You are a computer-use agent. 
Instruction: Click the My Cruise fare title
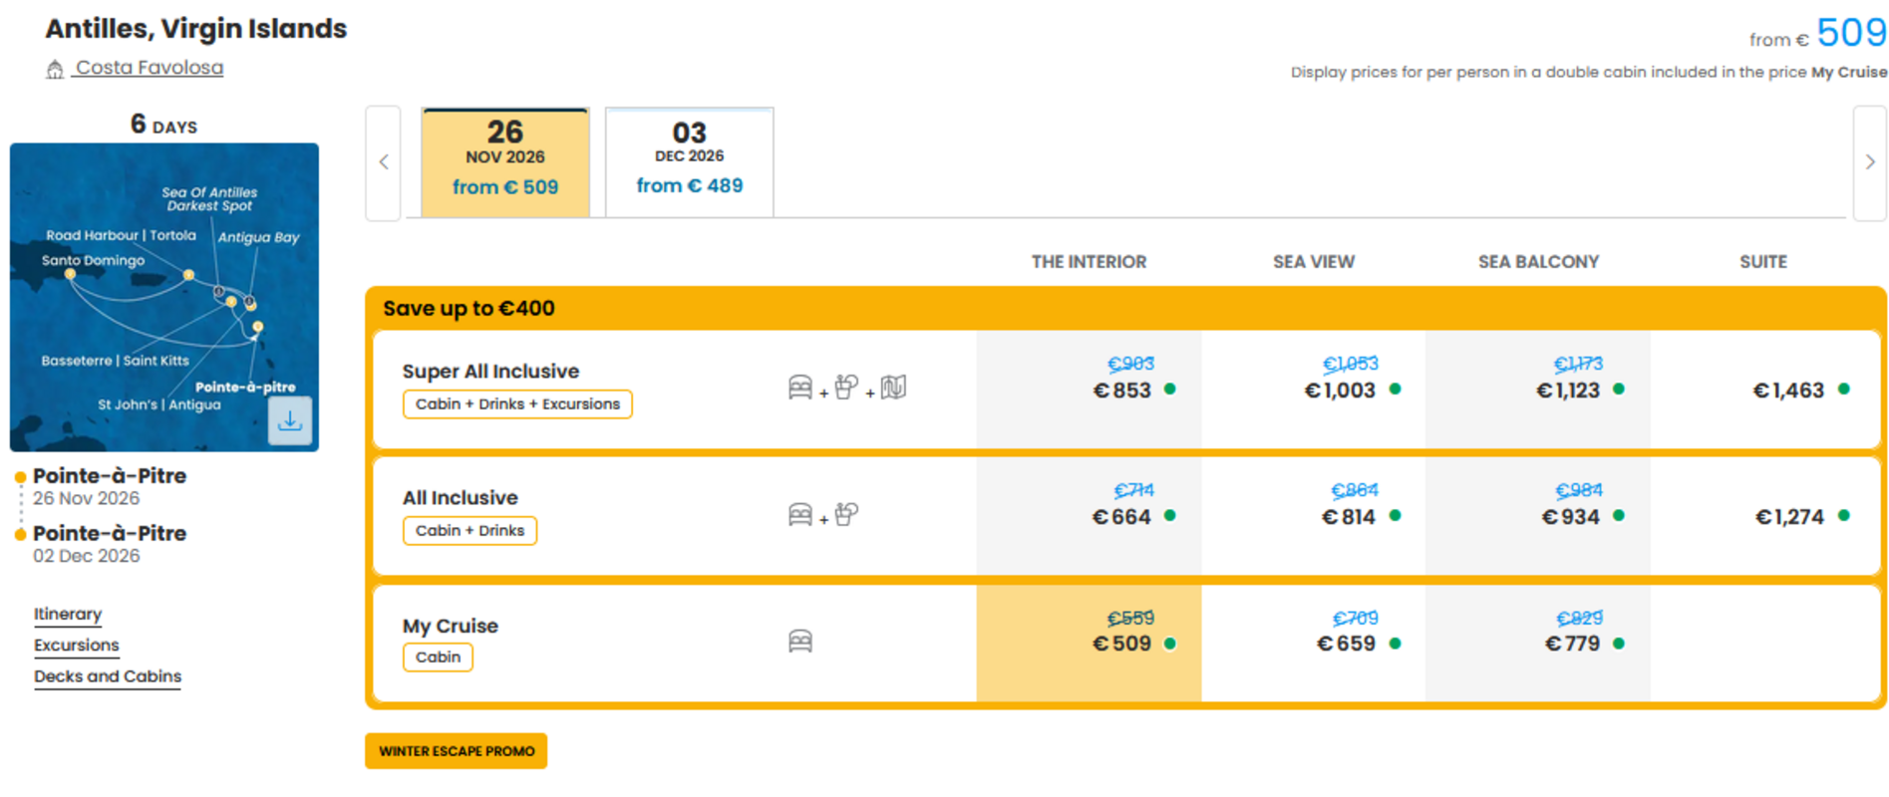(x=450, y=626)
